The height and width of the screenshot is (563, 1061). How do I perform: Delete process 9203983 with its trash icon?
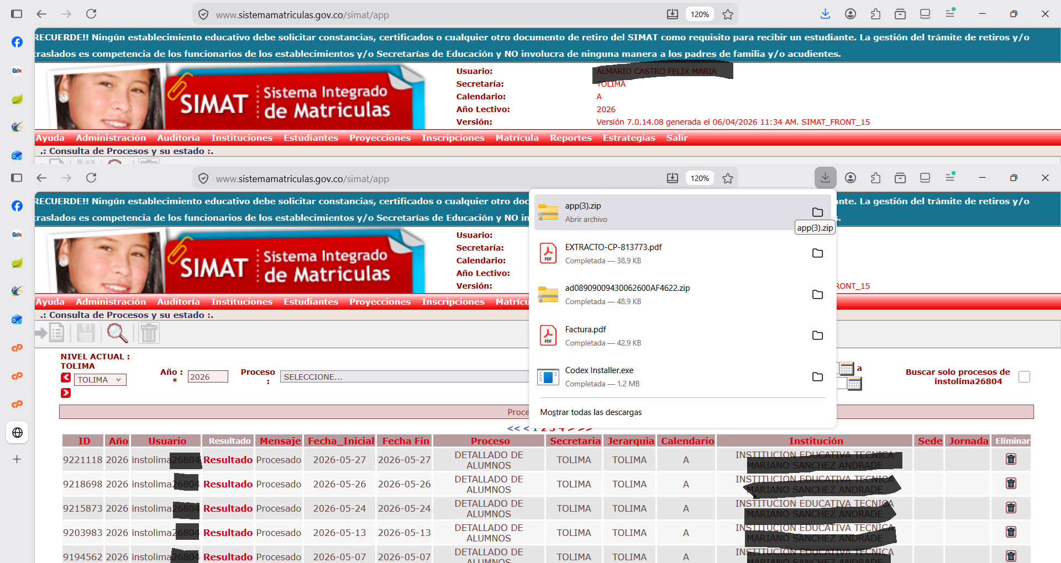(1011, 532)
